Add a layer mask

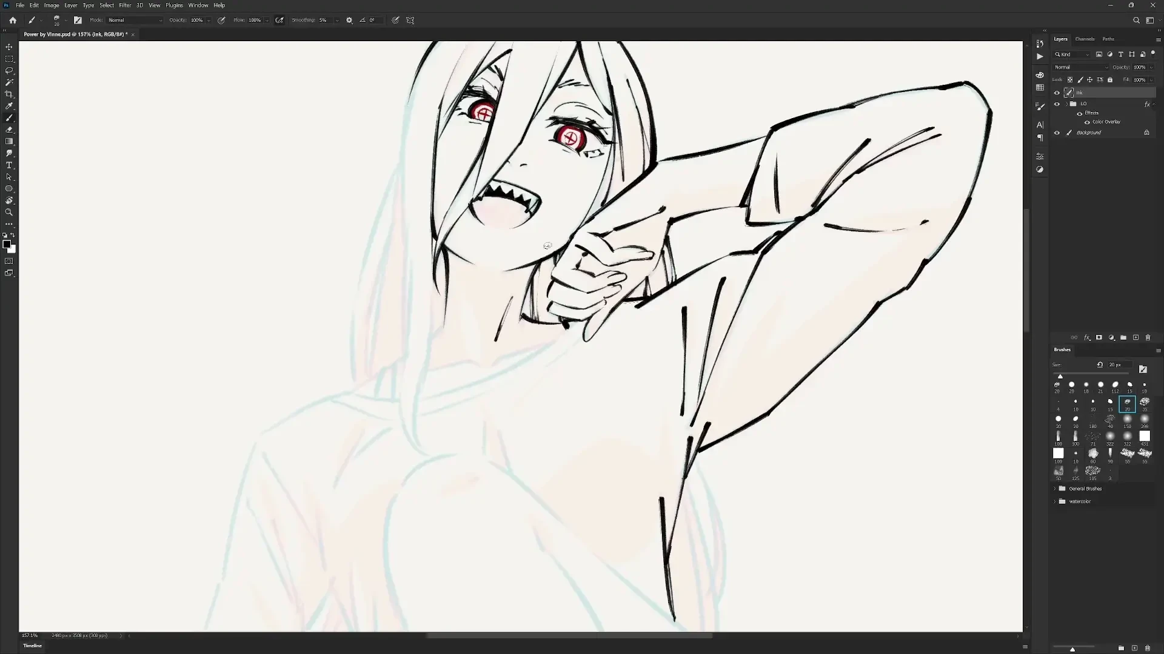[1099, 337]
